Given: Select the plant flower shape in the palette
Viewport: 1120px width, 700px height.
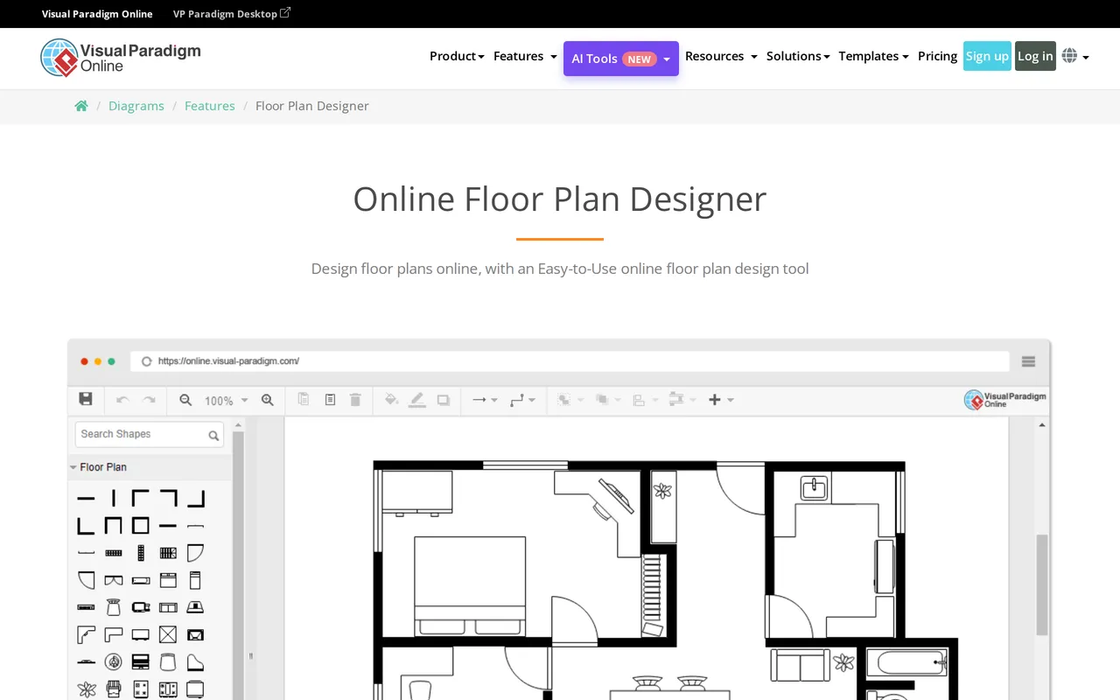Looking at the screenshot, I should tap(86, 689).
